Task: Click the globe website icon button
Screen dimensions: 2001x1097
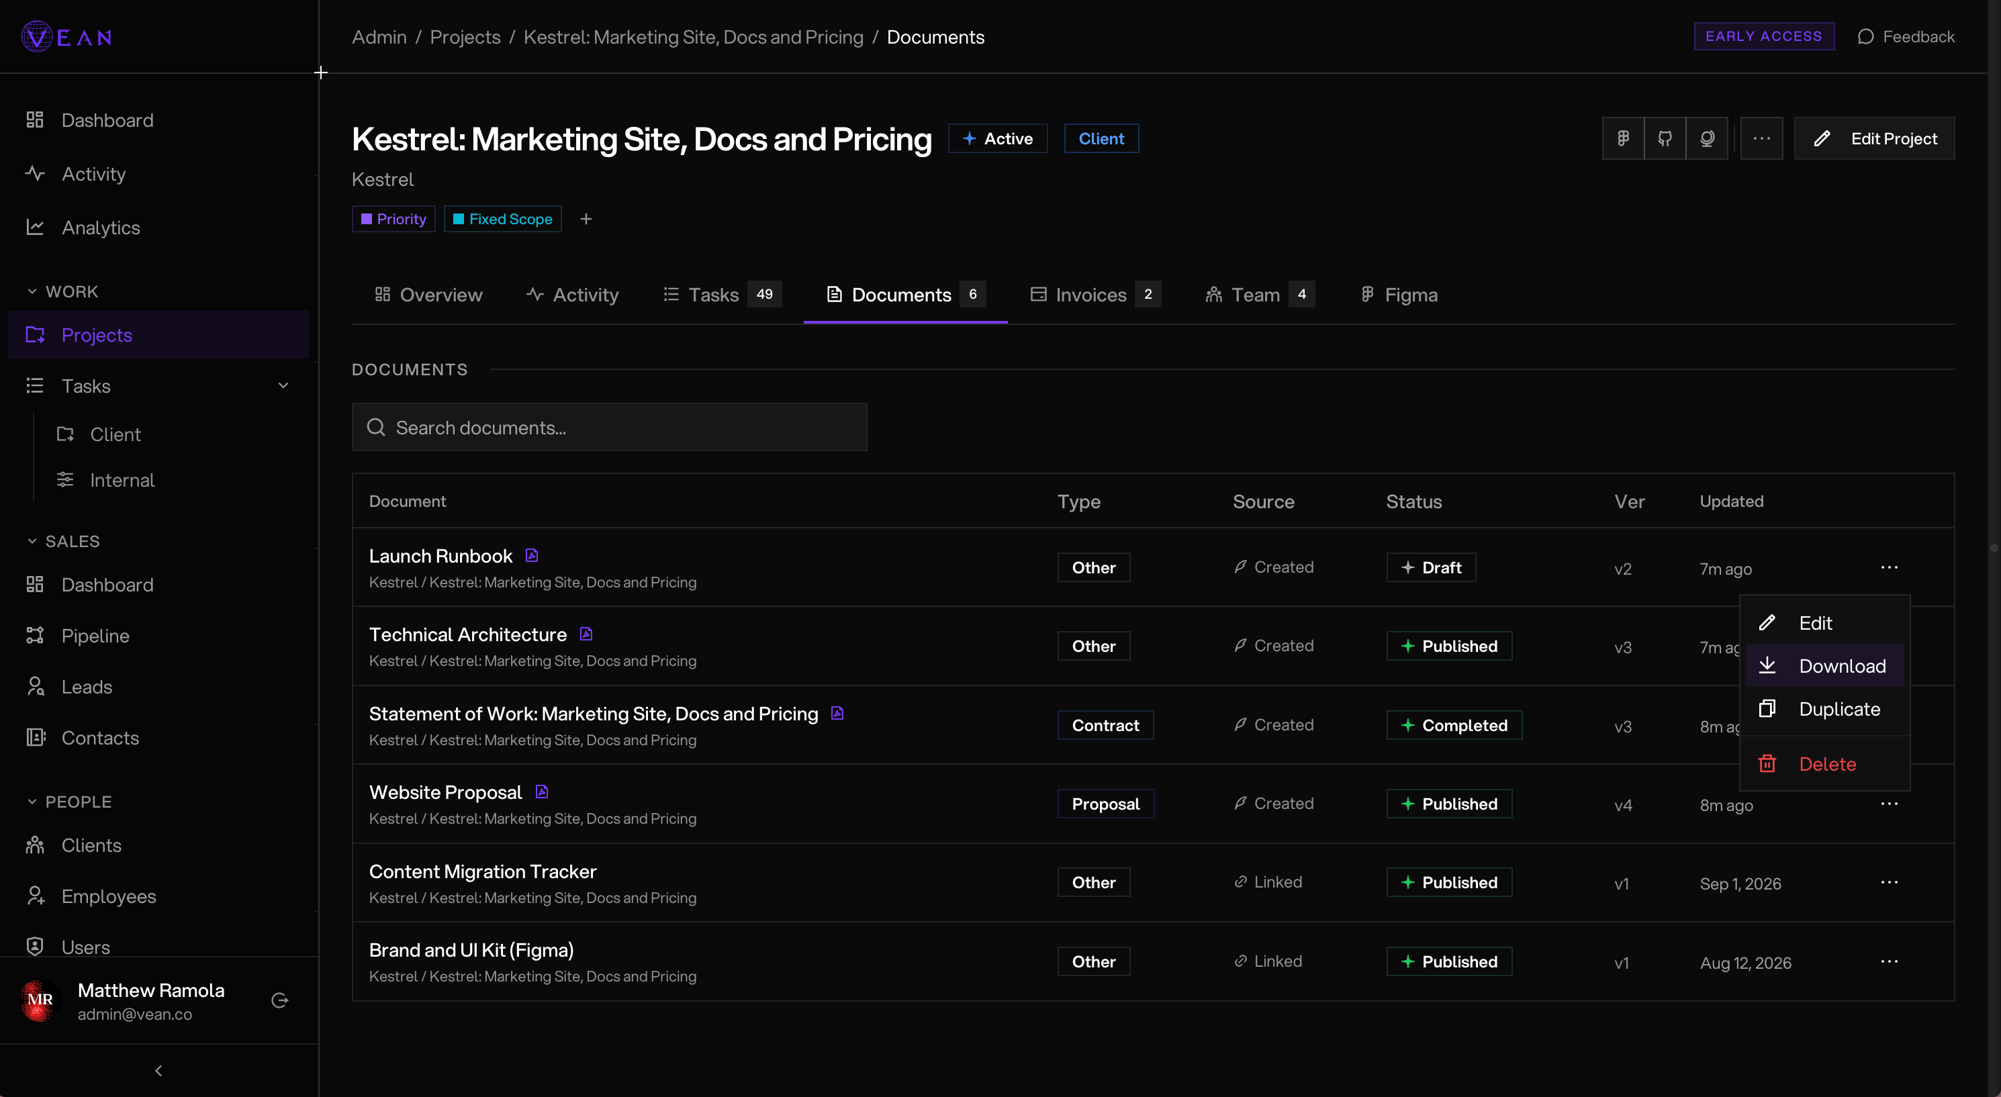Action: click(1707, 138)
